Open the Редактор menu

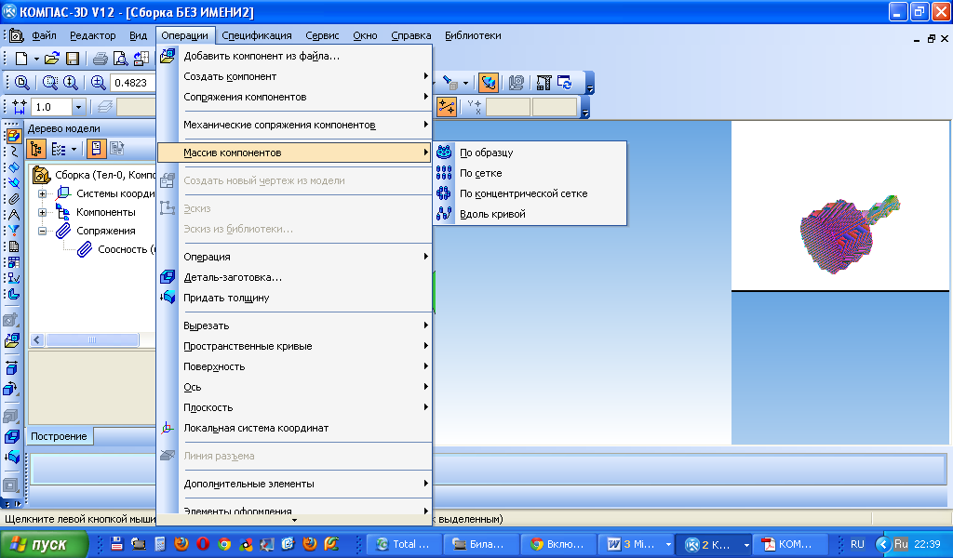click(92, 35)
